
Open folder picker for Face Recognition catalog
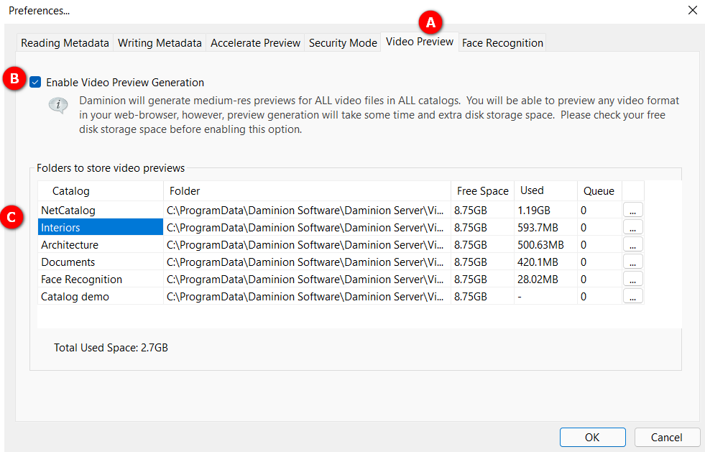(632, 280)
